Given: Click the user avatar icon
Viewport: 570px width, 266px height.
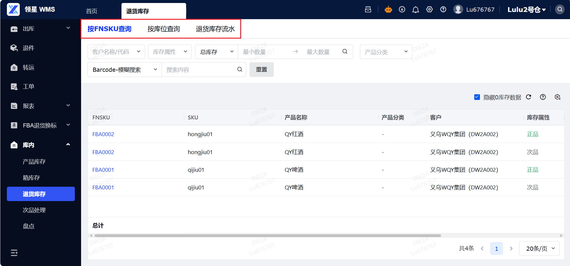Looking at the screenshot, I should (458, 10).
